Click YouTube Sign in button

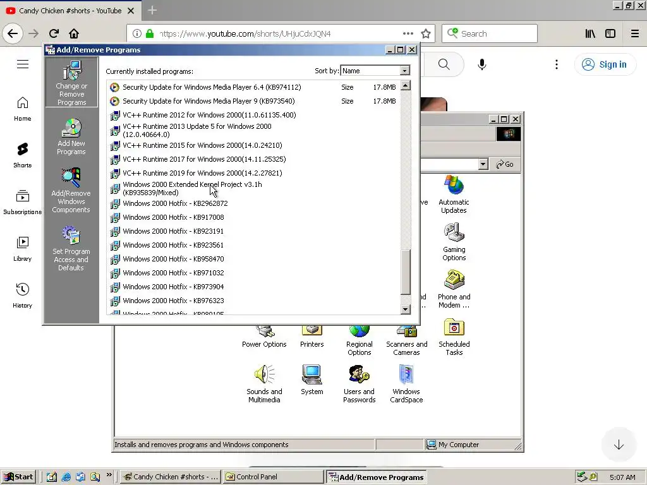point(605,64)
